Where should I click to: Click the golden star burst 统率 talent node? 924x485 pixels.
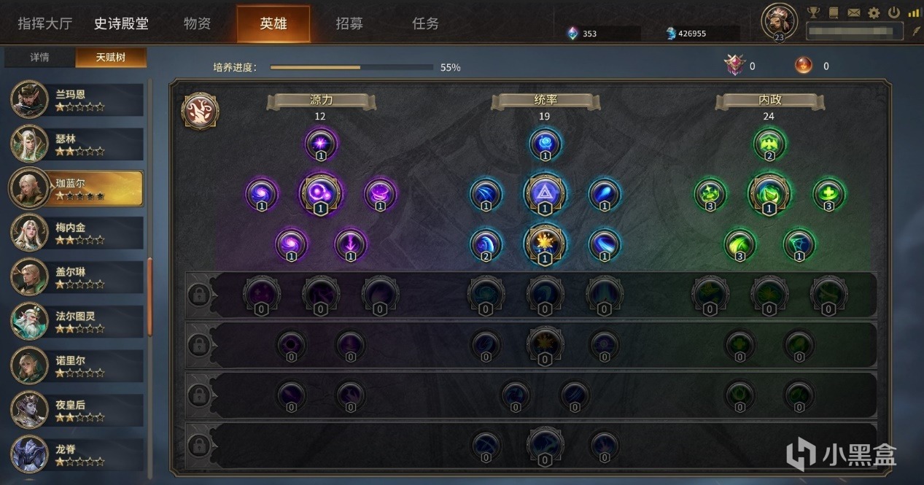(x=545, y=243)
